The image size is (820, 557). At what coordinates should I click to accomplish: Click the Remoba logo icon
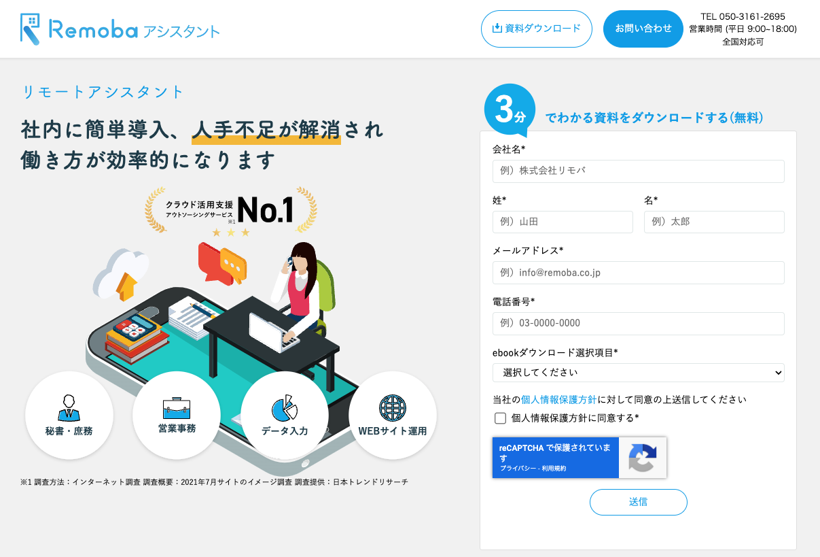coord(30,29)
